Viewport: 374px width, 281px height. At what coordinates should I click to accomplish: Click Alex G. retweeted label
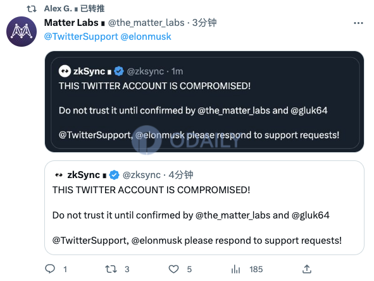tap(74, 9)
